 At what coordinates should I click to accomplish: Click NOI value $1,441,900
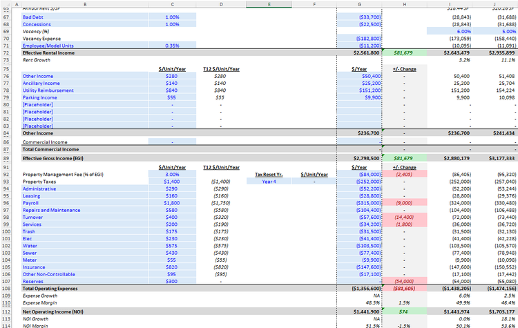pyautogui.click(x=359, y=312)
